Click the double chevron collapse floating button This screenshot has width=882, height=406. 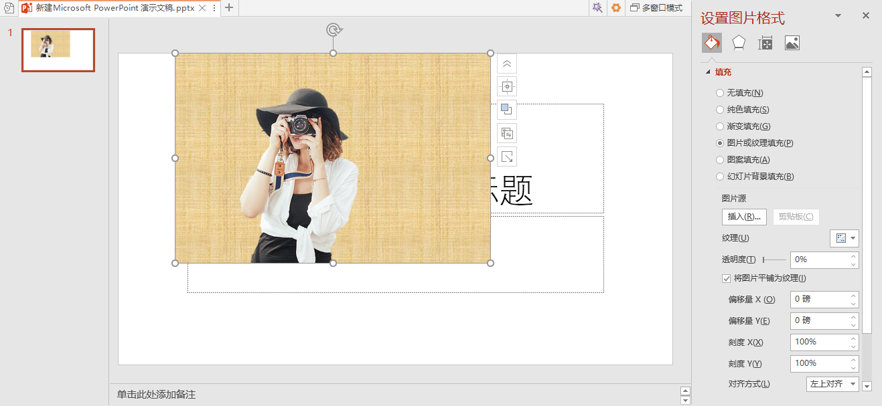click(x=507, y=64)
